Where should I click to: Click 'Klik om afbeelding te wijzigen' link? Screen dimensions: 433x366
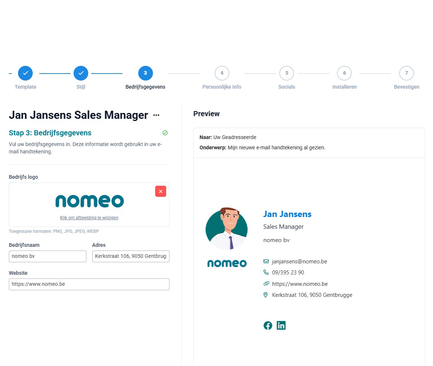click(89, 217)
